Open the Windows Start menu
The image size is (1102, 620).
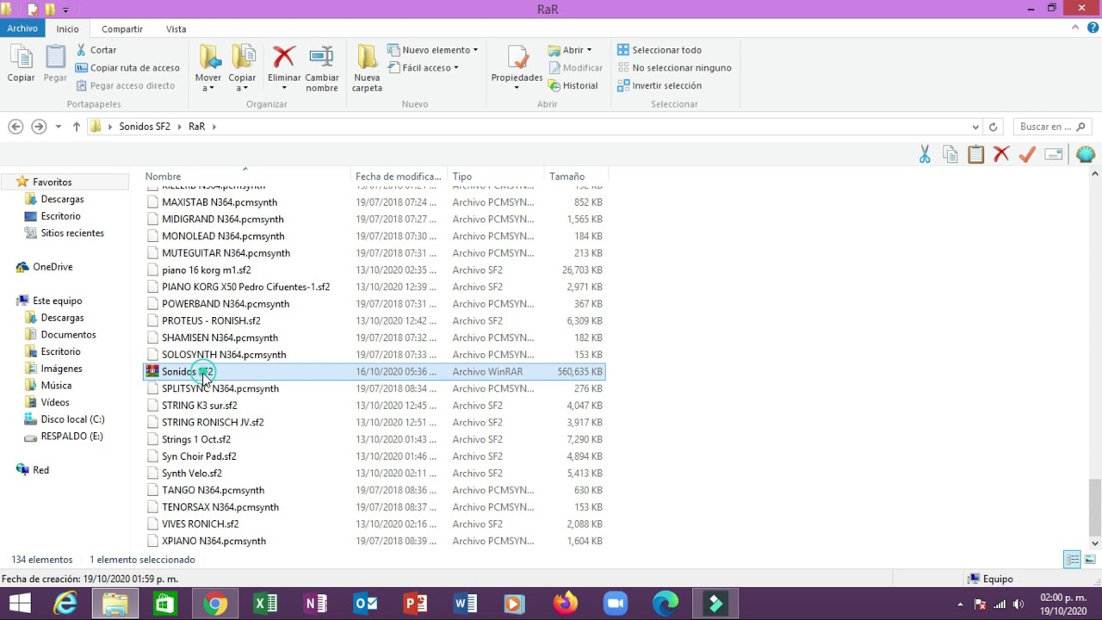pyautogui.click(x=19, y=604)
